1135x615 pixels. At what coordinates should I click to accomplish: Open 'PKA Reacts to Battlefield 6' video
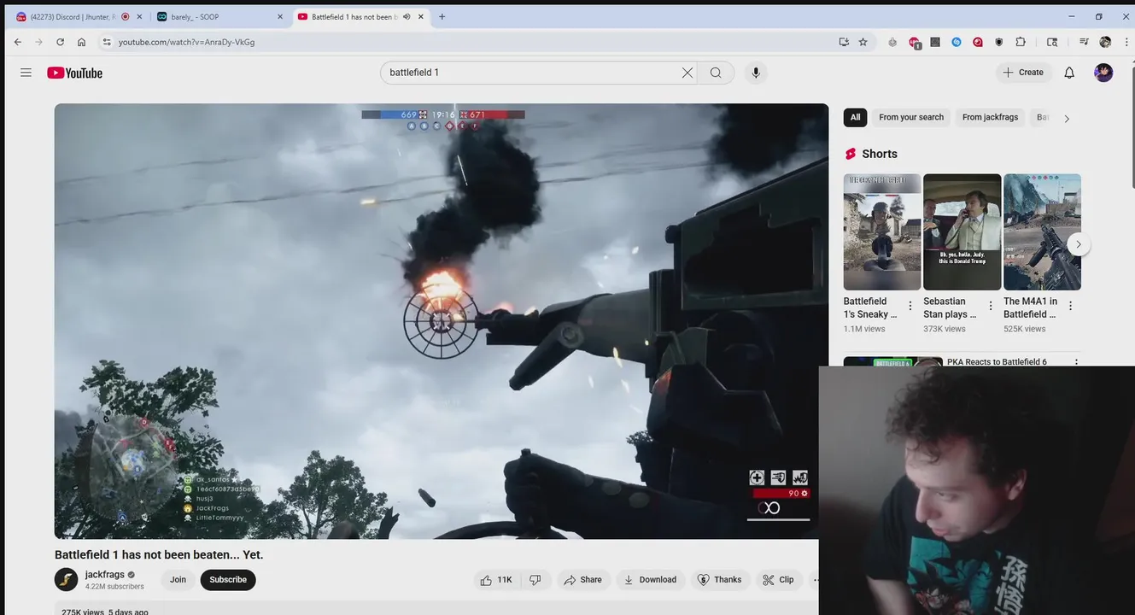[997, 362]
